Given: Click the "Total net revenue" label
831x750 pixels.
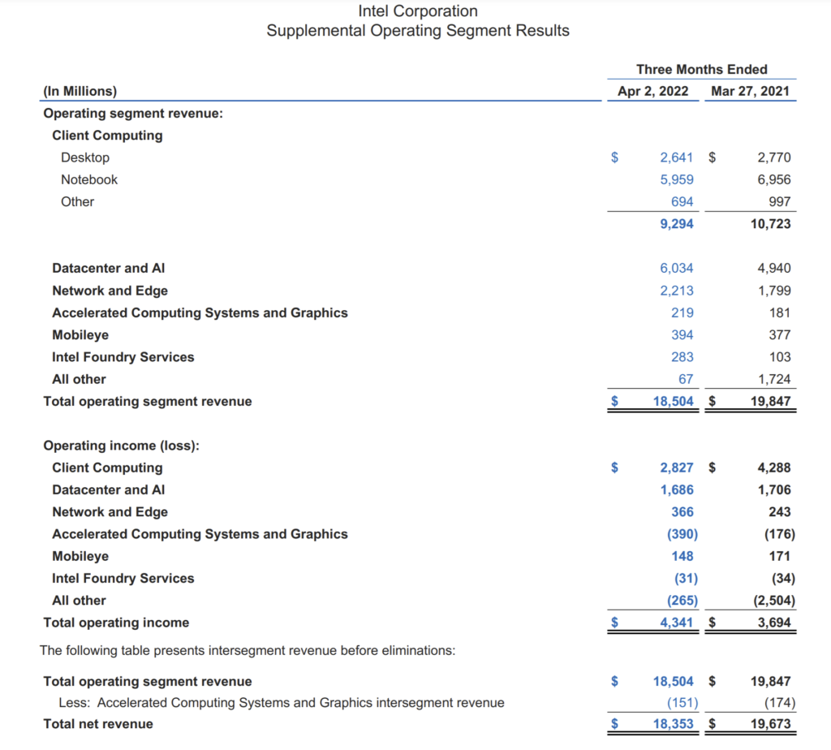Looking at the screenshot, I should (98, 724).
